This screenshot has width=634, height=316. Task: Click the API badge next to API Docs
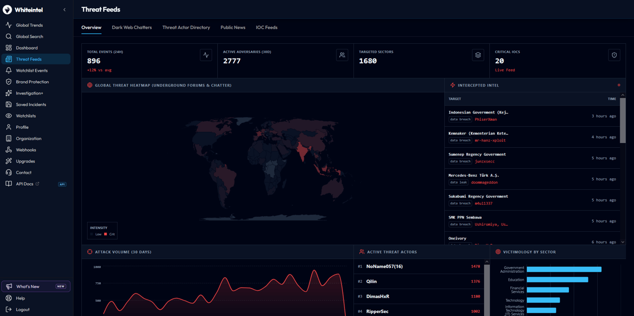point(62,184)
